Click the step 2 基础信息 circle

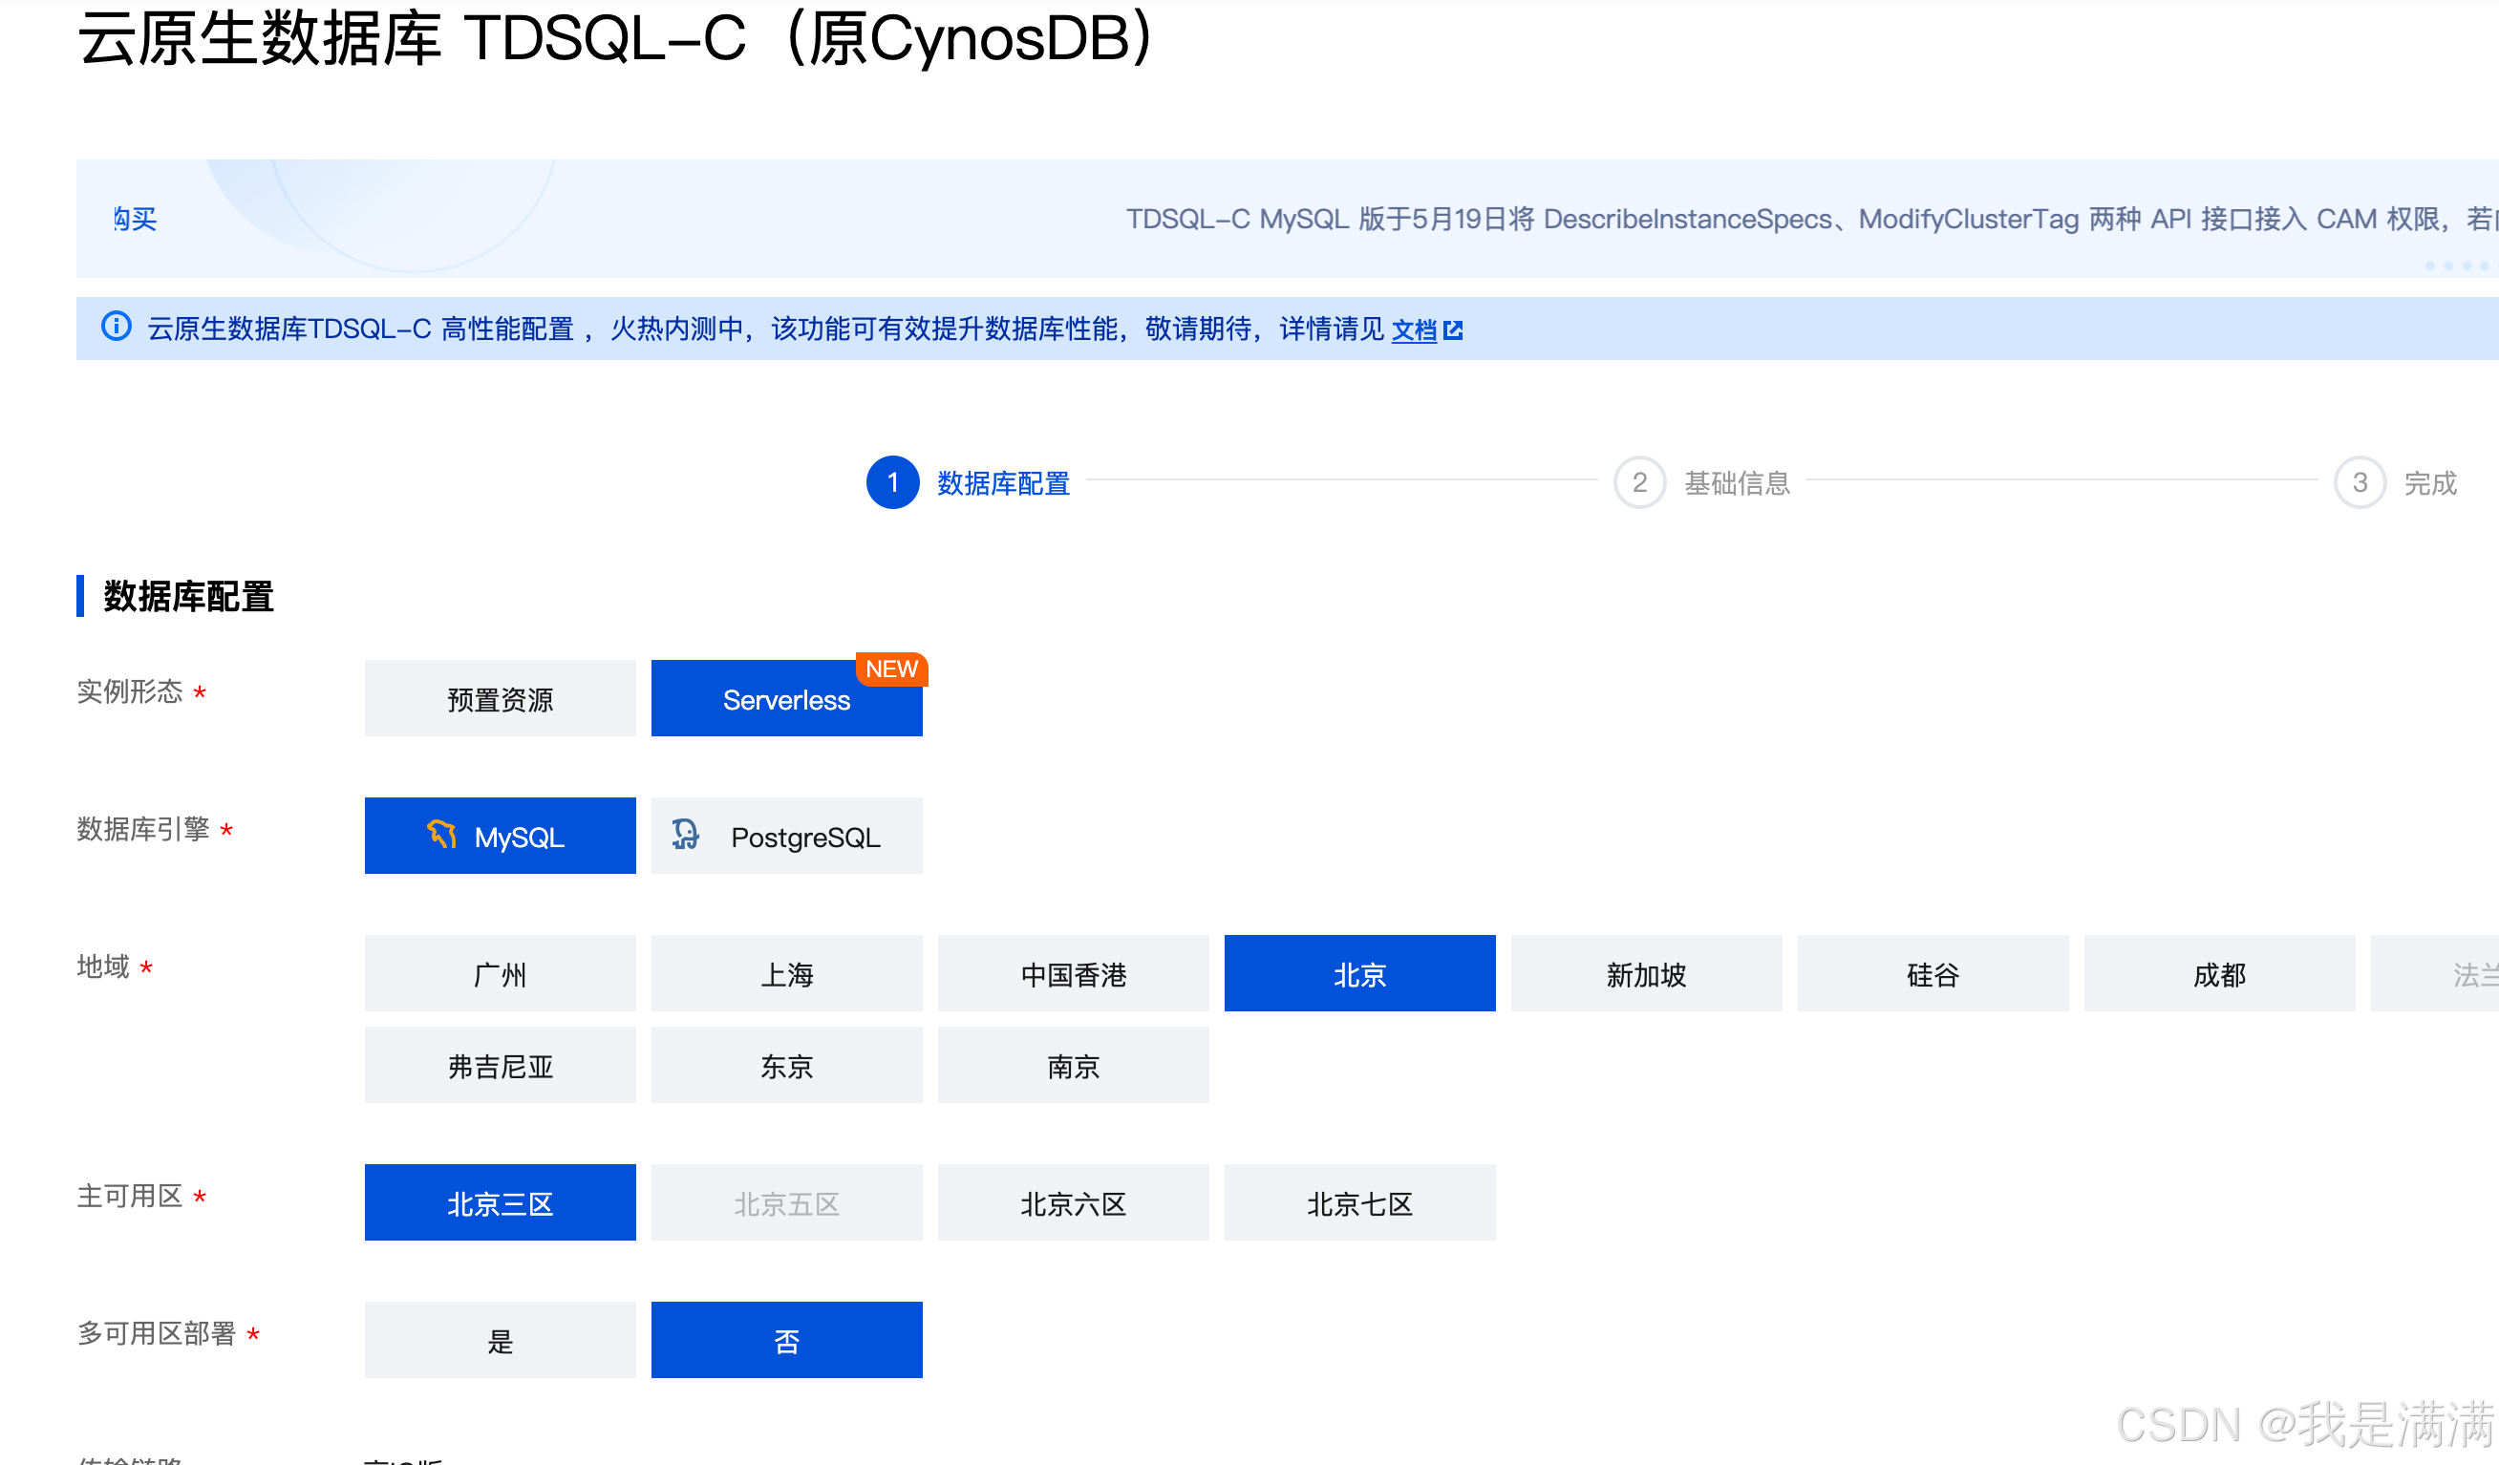tap(1639, 482)
